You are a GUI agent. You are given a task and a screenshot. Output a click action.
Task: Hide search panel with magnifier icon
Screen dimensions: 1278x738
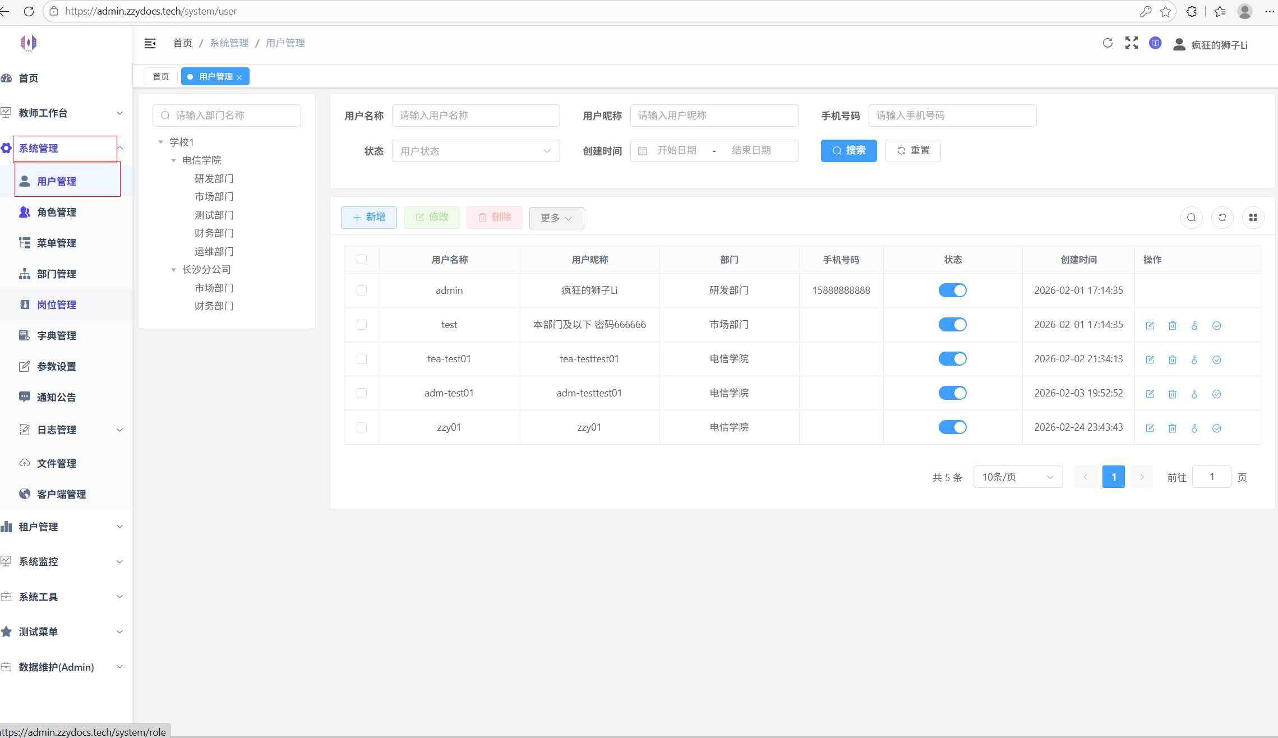tap(1191, 218)
